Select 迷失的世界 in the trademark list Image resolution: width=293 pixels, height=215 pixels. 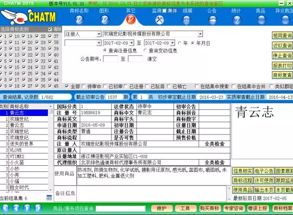coord(22,143)
